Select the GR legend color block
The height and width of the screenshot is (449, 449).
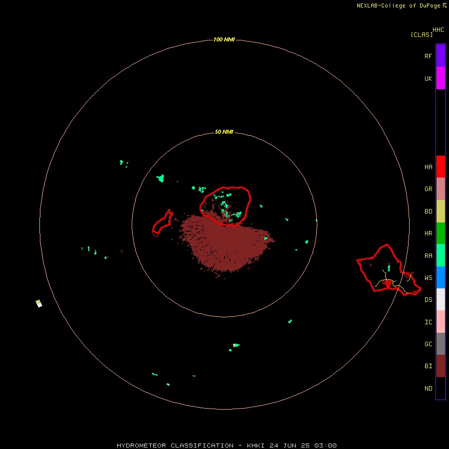[441, 189]
